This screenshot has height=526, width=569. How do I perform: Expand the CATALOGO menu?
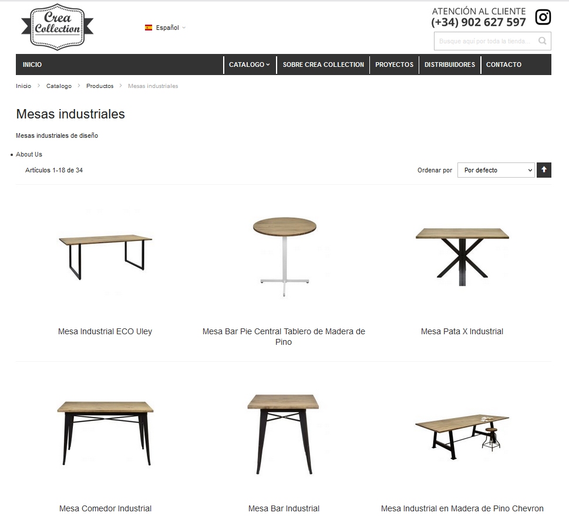click(250, 65)
